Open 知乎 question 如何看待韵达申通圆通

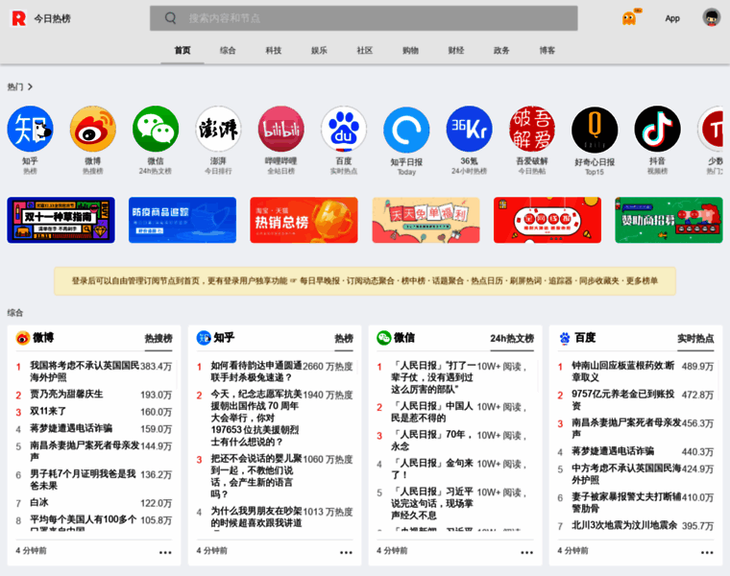256,372
